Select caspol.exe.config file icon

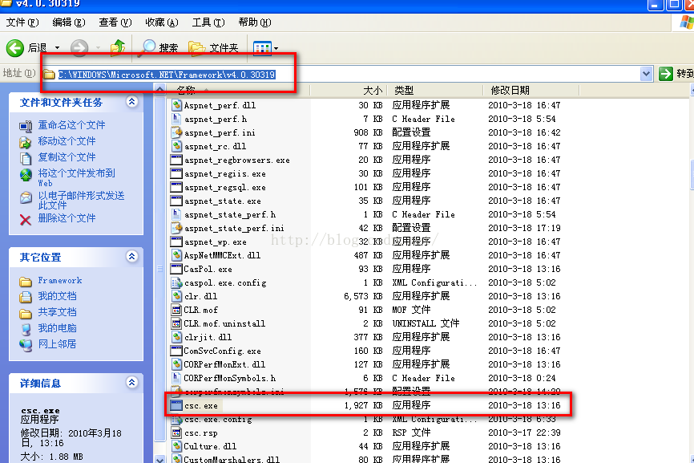(x=176, y=282)
